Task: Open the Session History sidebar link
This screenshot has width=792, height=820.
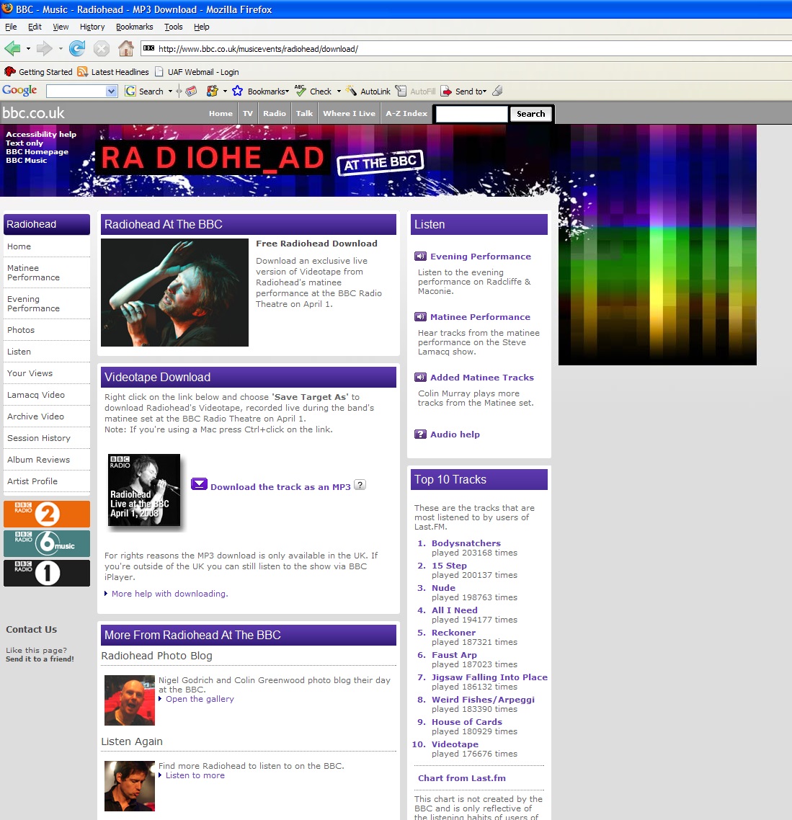Action: click(39, 438)
